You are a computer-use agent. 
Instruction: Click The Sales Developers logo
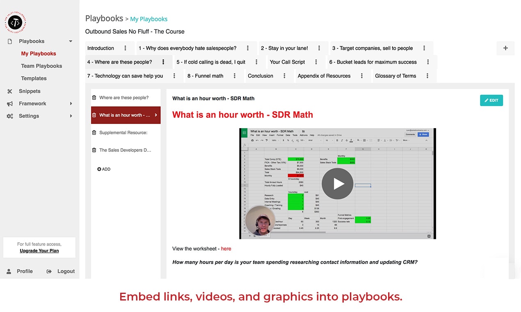[x=15, y=23]
